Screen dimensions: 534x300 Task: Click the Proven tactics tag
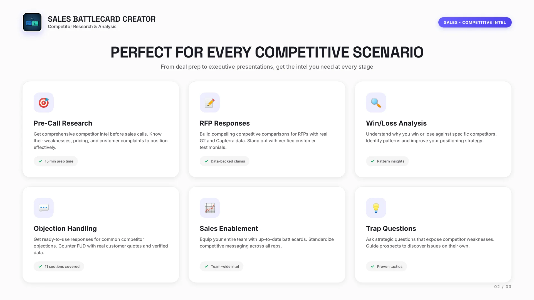point(386,266)
